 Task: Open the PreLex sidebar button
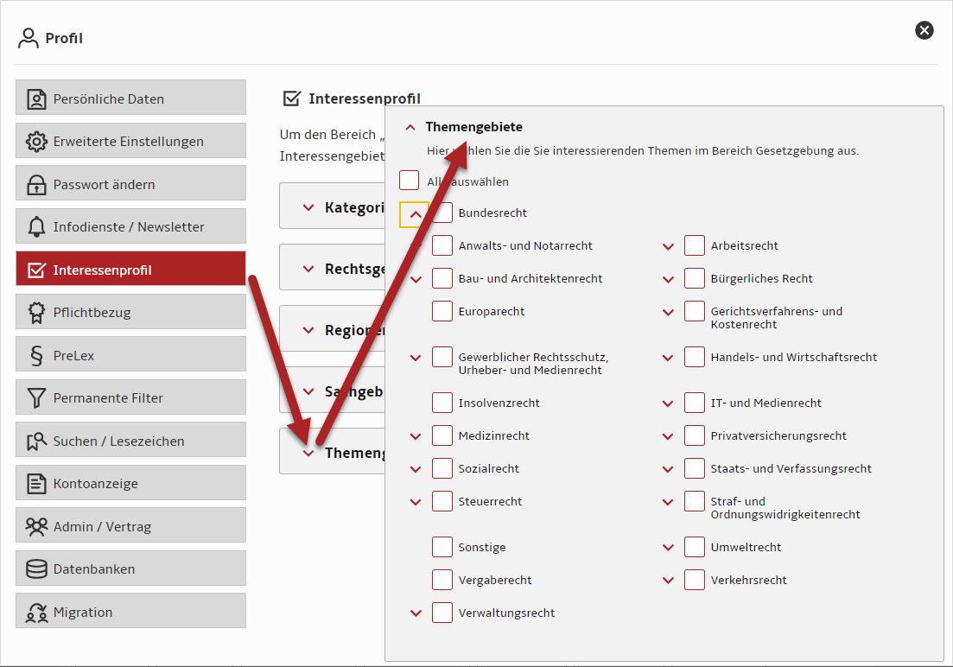click(x=130, y=355)
